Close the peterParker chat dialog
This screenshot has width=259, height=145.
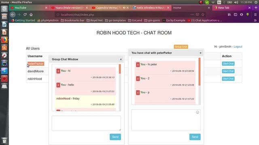200,53
